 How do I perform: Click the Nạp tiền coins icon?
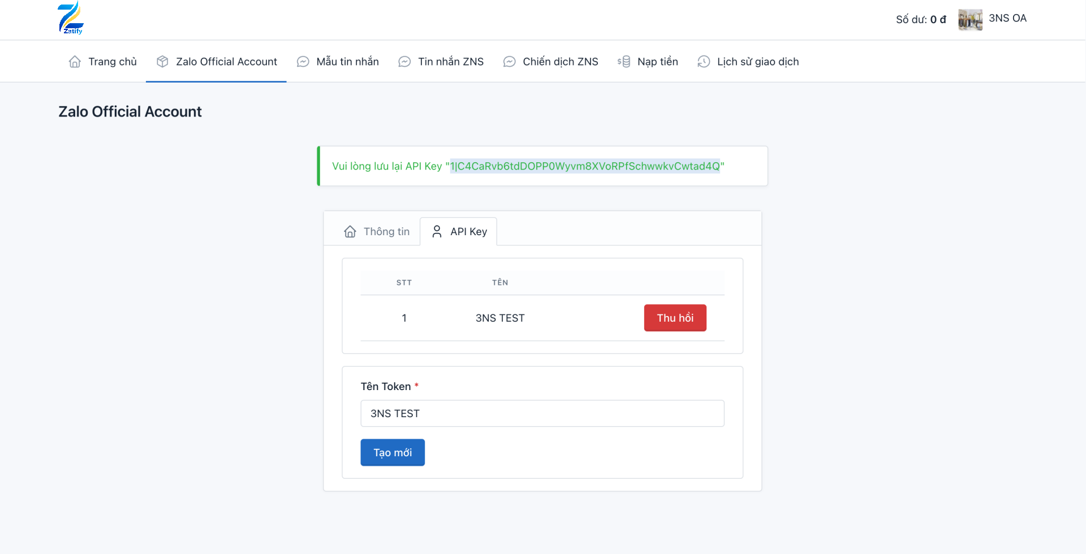tap(624, 62)
